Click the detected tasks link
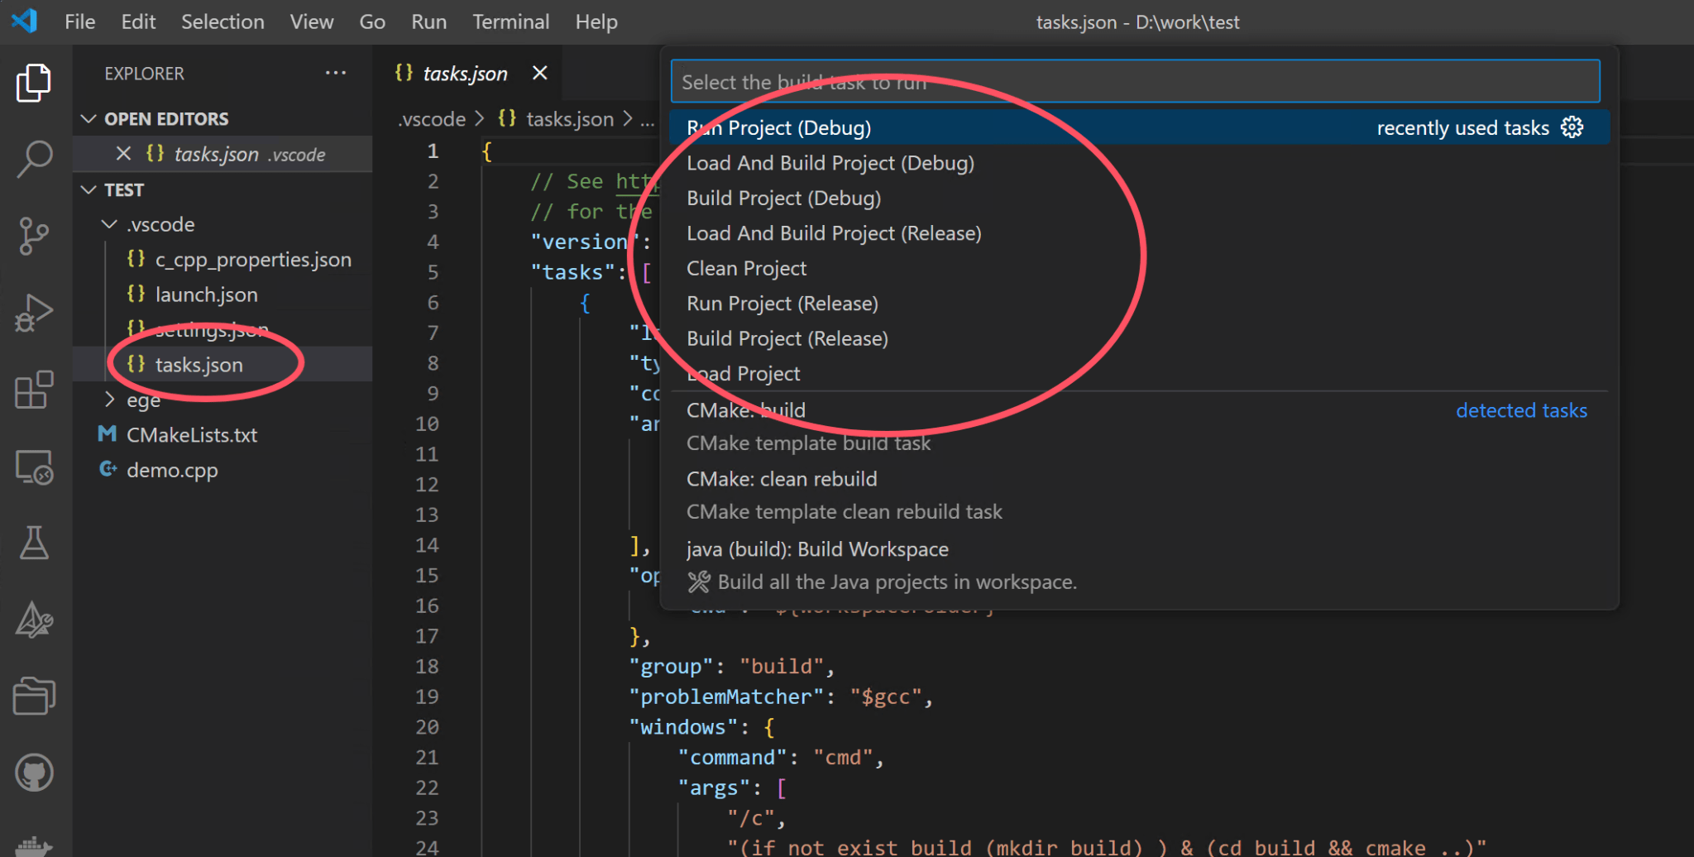1694x857 pixels. pyautogui.click(x=1521, y=410)
